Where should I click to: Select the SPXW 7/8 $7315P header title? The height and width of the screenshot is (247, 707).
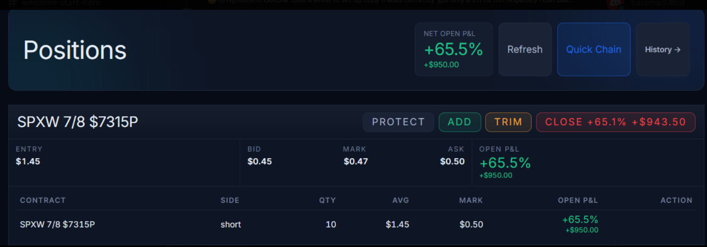pos(77,122)
